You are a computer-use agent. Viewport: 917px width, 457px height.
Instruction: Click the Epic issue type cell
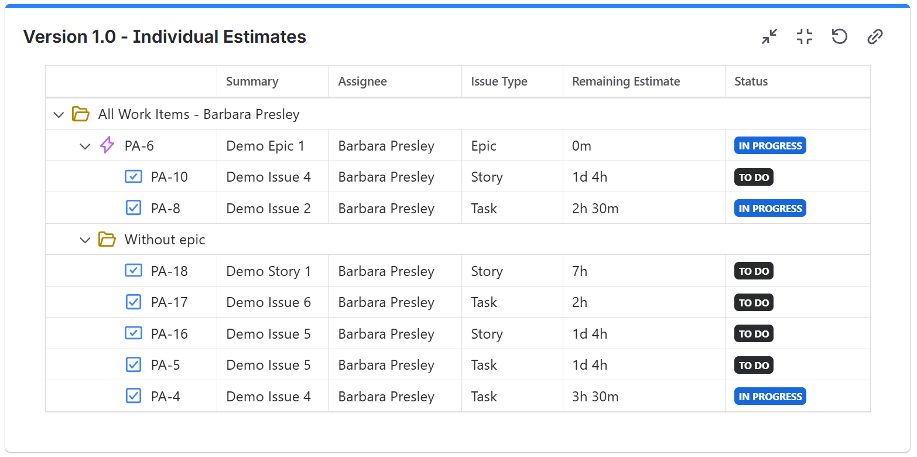512,146
